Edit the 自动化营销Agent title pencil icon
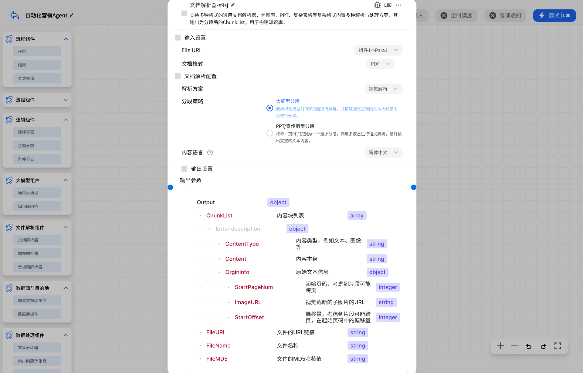This screenshot has width=583, height=373. [72, 15]
